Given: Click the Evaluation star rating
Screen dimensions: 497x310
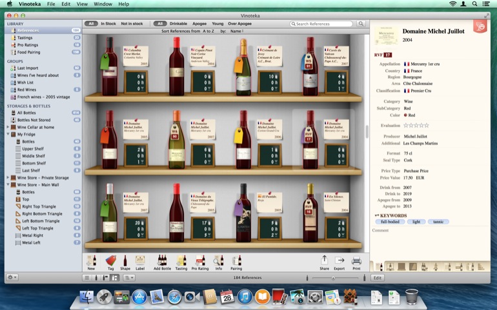Looking at the screenshot, I should [416, 126].
